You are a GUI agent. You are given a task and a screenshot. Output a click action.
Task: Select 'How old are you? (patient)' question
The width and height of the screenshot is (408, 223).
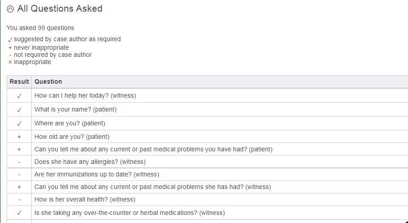[72, 137]
